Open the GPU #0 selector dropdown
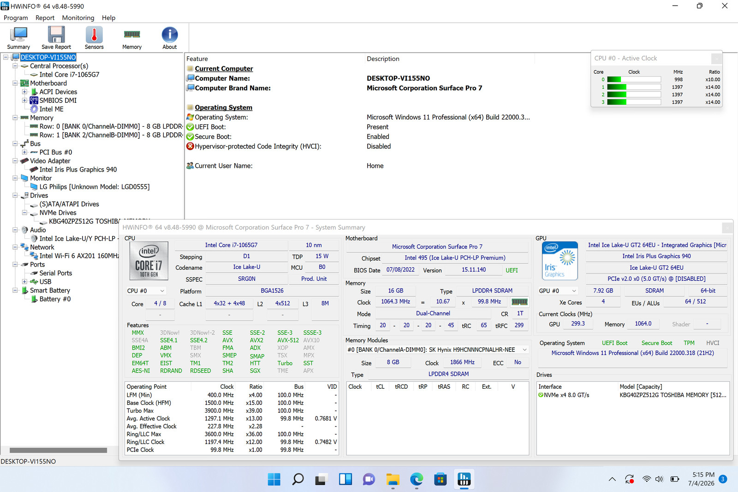Viewport: 738px width, 492px height. point(558,291)
